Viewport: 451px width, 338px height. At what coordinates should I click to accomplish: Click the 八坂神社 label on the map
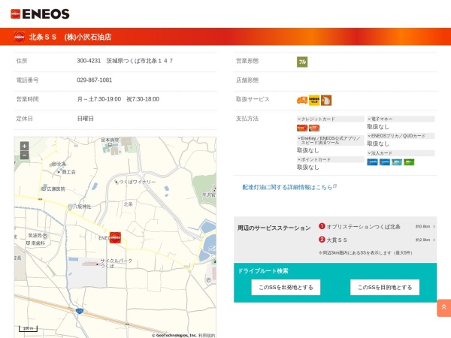pos(82,207)
